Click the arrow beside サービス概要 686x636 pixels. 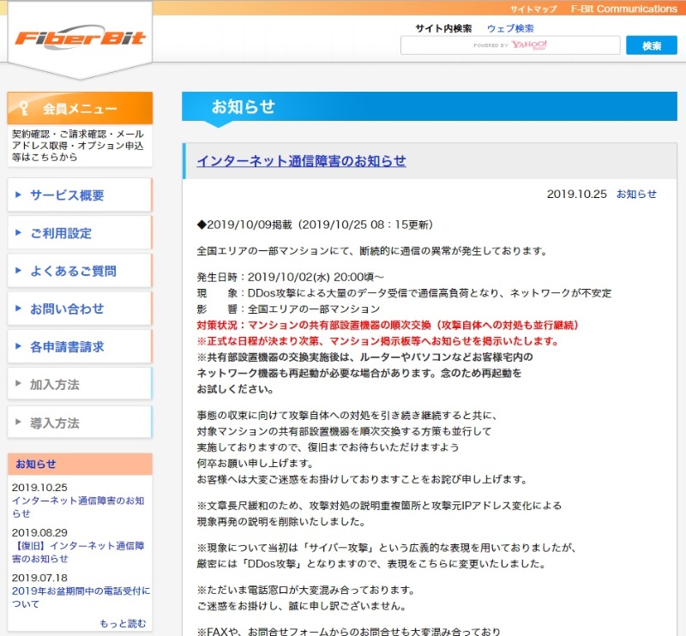coord(19,195)
